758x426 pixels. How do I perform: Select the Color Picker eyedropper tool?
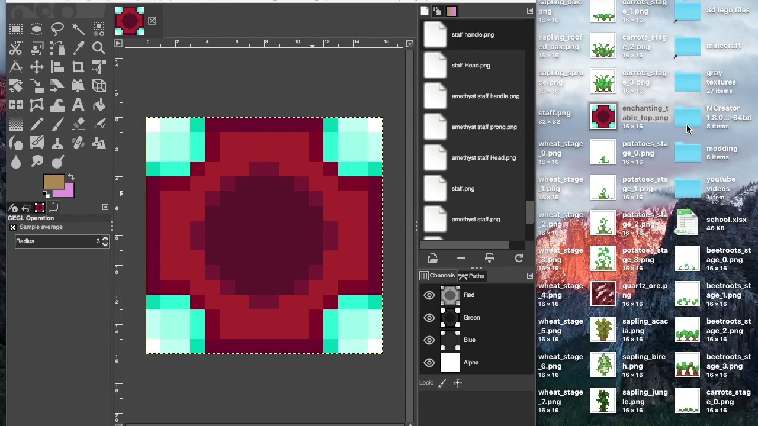click(78, 48)
